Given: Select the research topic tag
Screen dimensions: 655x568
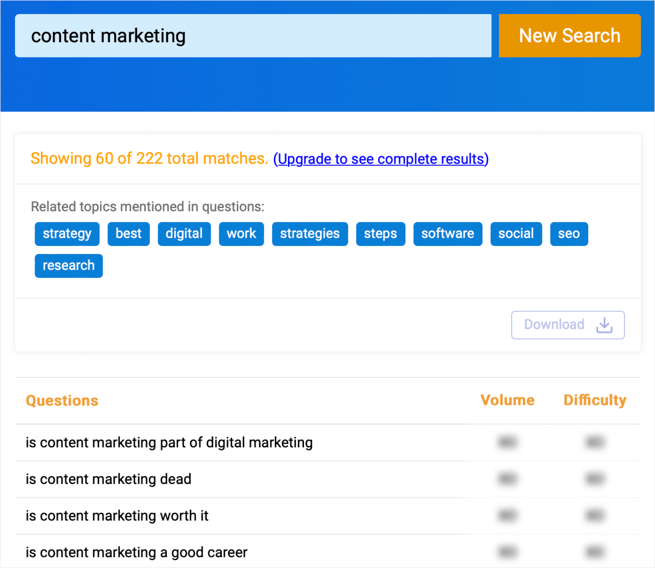Looking at the screenshot, I should [69, 265].
